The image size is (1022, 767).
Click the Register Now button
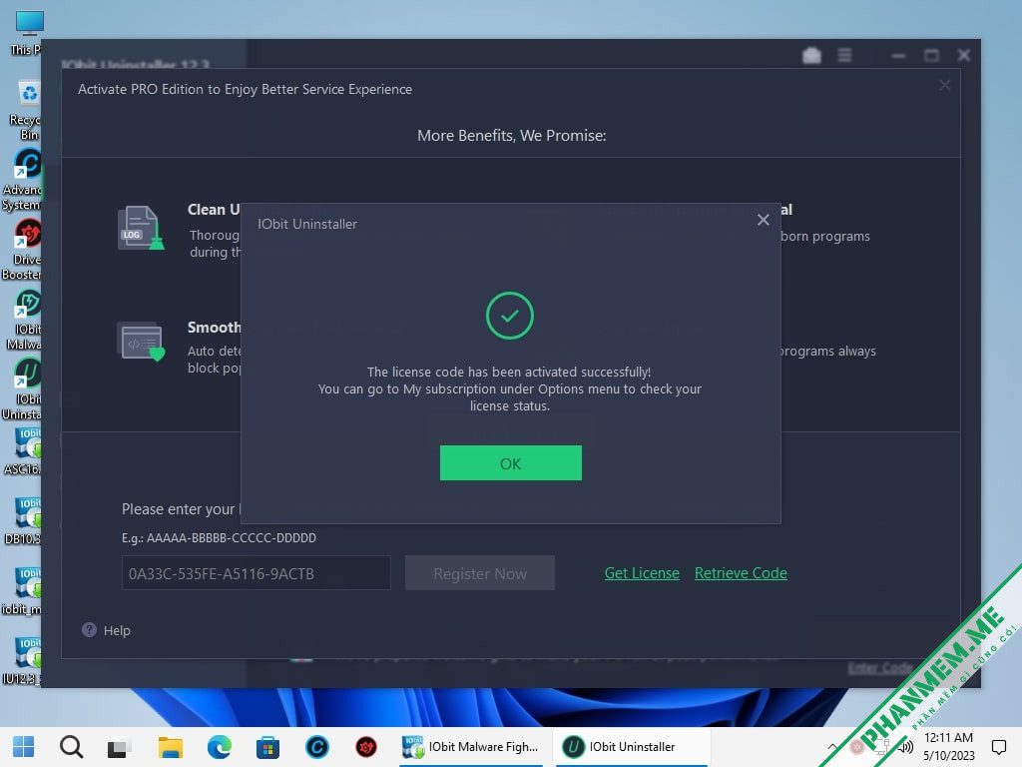point(480,573)
